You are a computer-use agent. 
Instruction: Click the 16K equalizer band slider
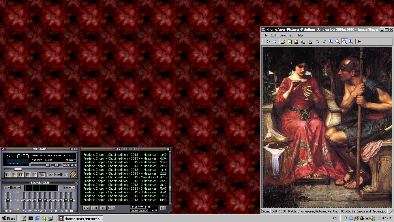(71, 200)
